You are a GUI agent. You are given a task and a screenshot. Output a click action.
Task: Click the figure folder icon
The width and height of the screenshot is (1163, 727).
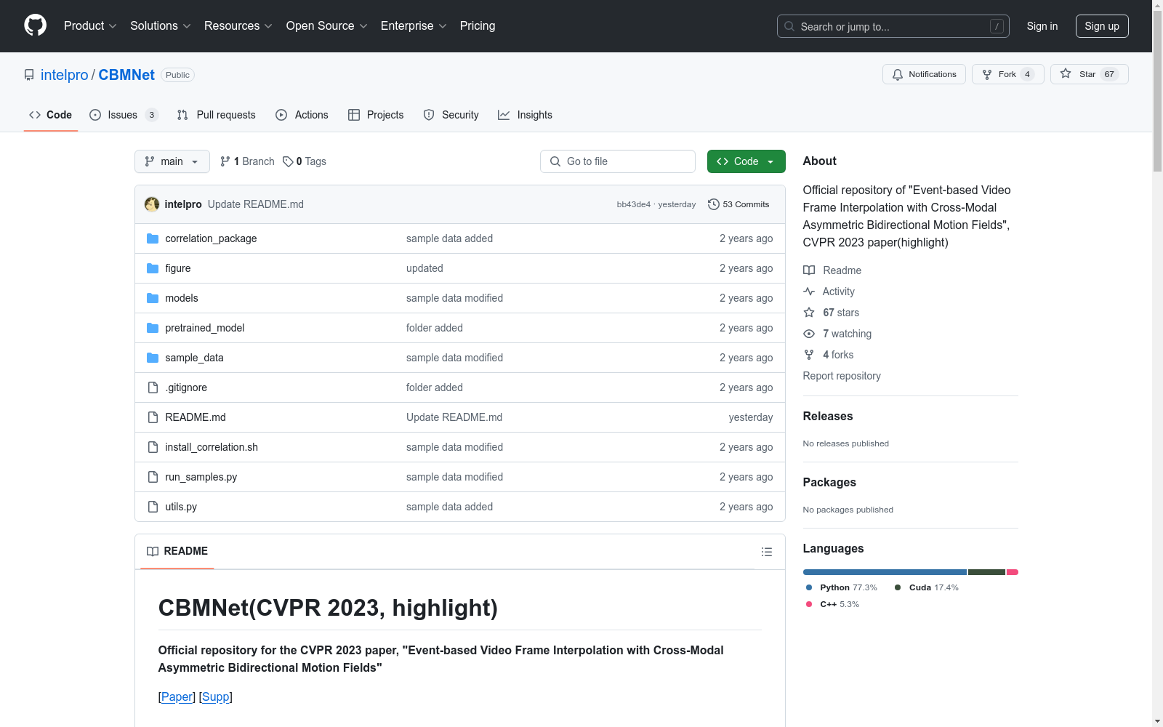(153, 268)
